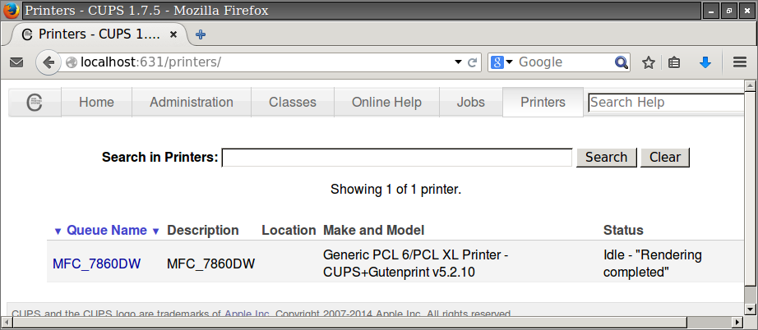This screenshot has height=330, width=758.
Task: Switch to Jobs tab
Action: 471,103
